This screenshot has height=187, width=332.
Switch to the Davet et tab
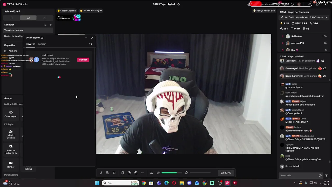click(x=31, y=44)
